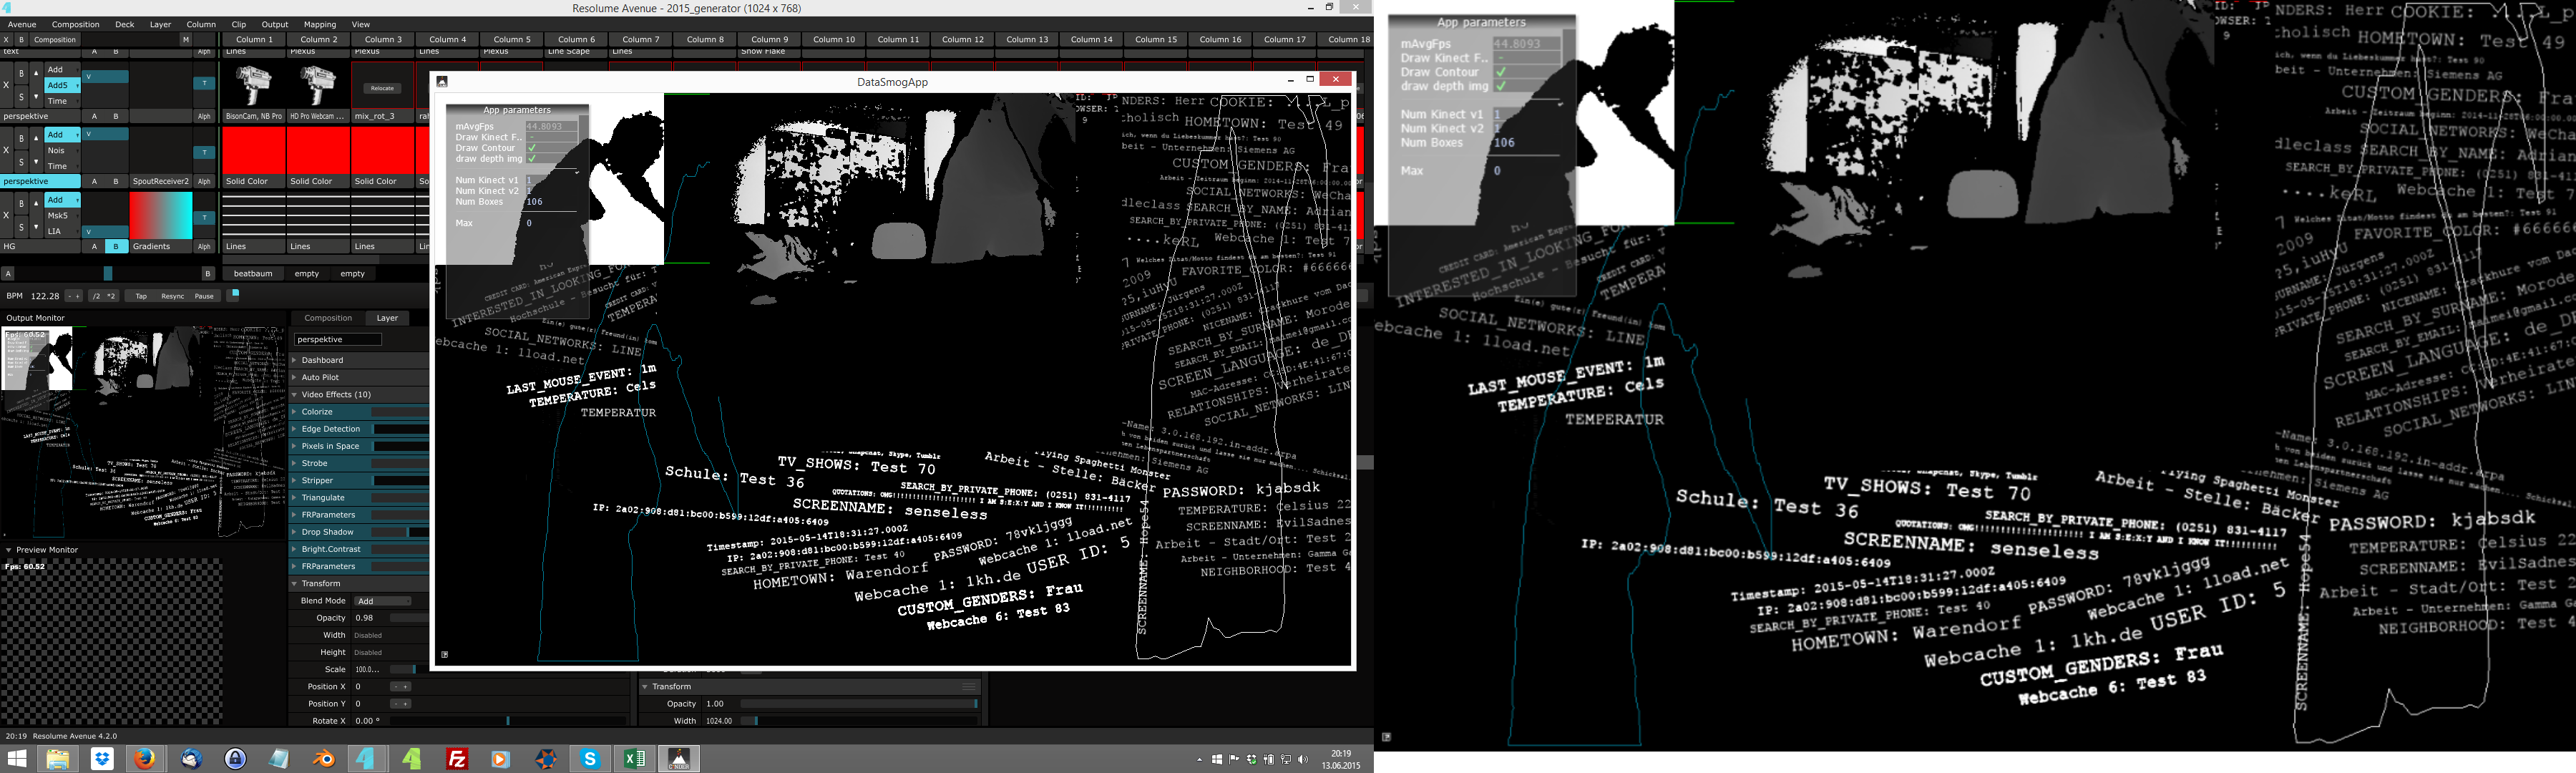Toggle B crossfader bus on HG layer

click(116, 246)
